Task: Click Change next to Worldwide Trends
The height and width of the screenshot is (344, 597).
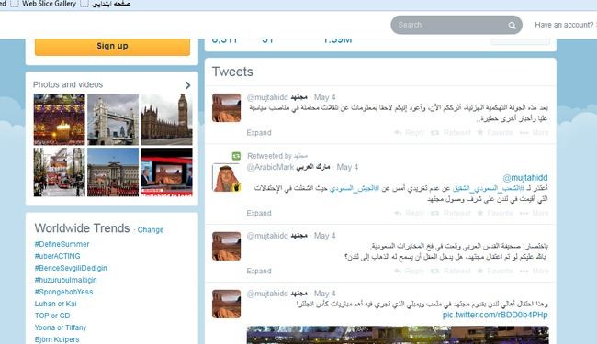Action: click(151, 230)
